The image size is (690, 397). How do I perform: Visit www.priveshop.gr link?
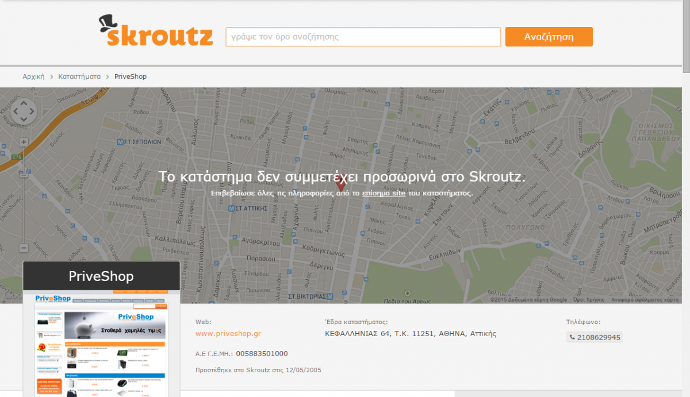tap(228, 333)
